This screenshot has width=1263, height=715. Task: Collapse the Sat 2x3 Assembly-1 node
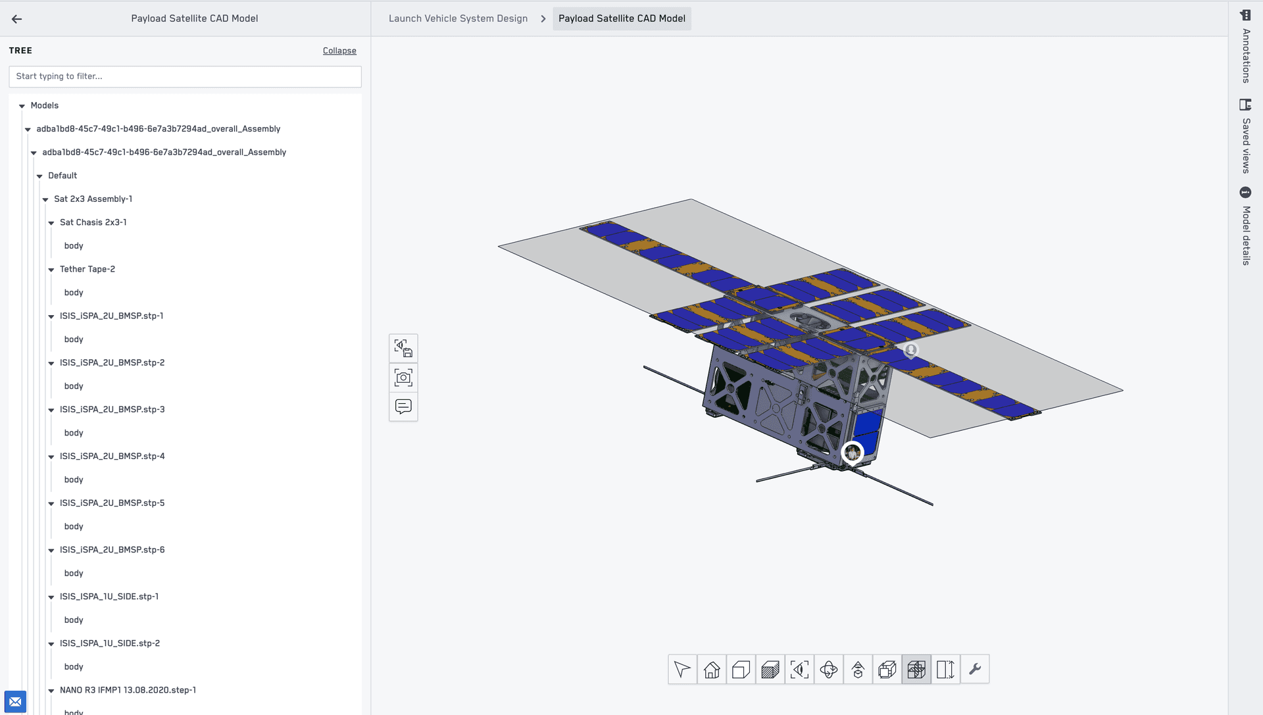pyautogui.click(x=45, y=199)
